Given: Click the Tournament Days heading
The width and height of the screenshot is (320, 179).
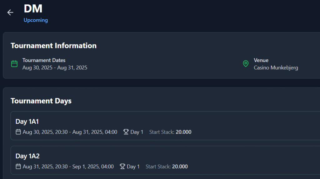Looking at the screenshot, I should 41,101.
